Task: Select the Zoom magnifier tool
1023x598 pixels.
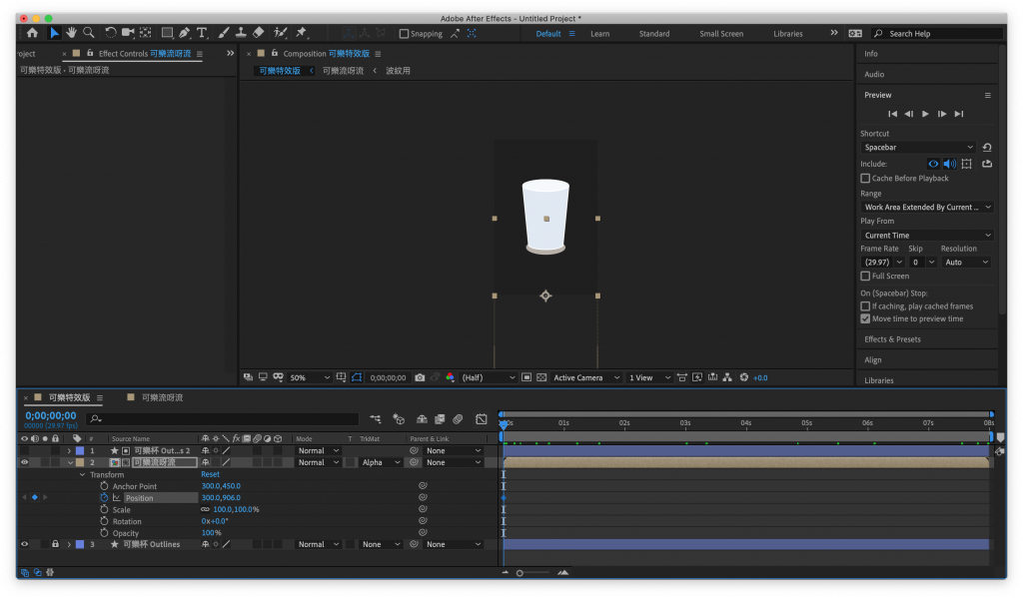Action: point(89,33)
